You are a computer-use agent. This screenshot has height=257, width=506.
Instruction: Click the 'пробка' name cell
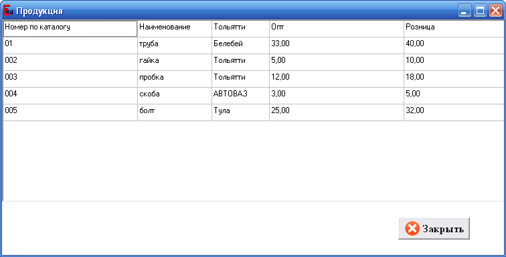click(175, 79)
